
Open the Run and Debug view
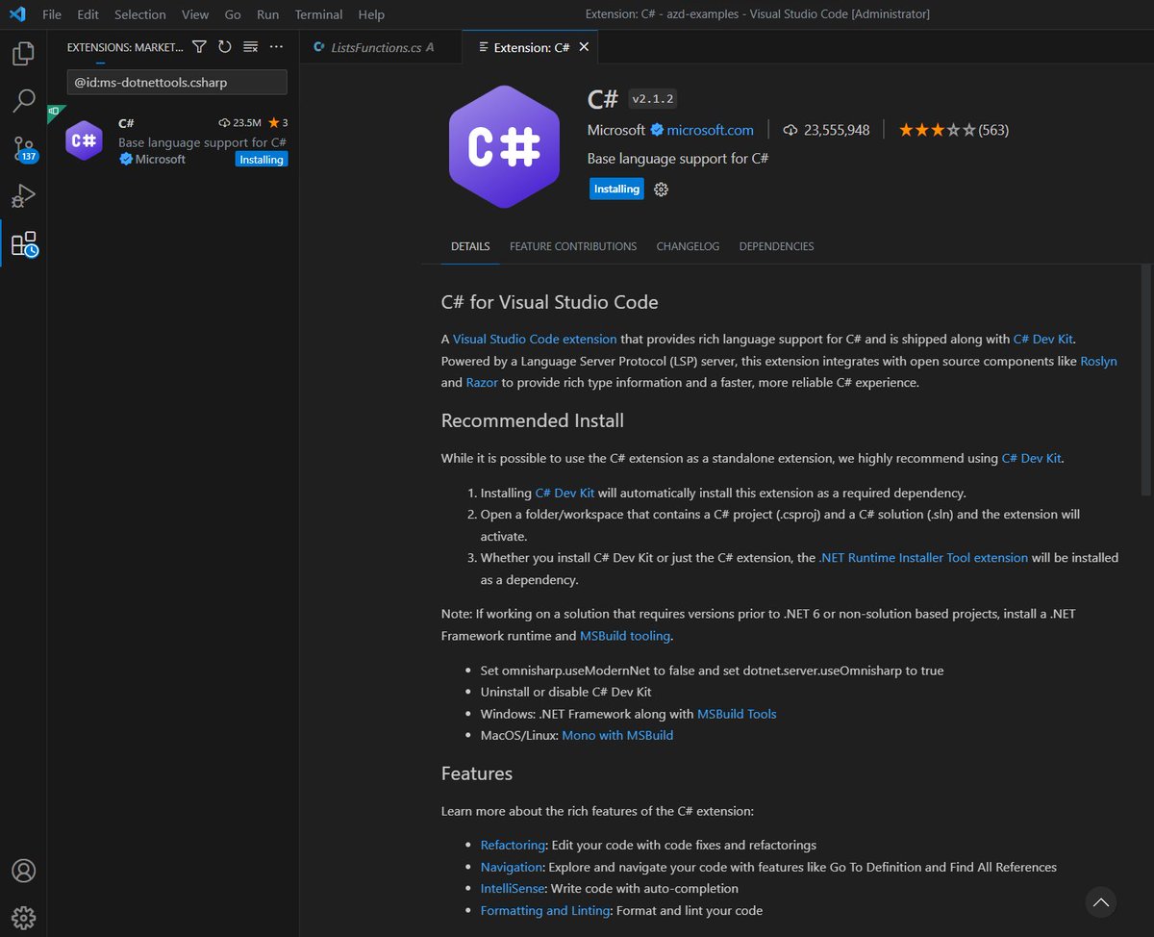pos(23,196)
